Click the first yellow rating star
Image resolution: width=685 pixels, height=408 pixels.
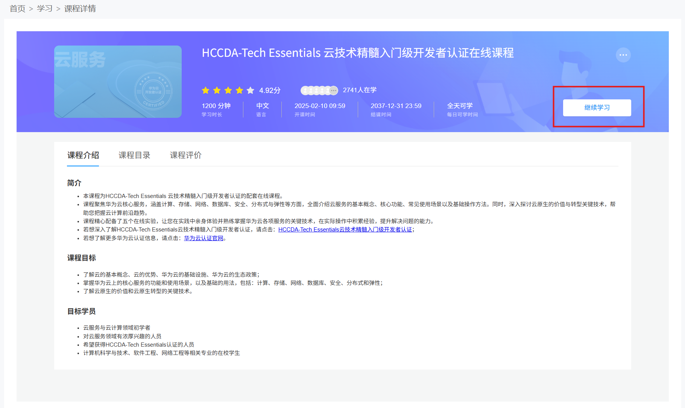point(205,90)
